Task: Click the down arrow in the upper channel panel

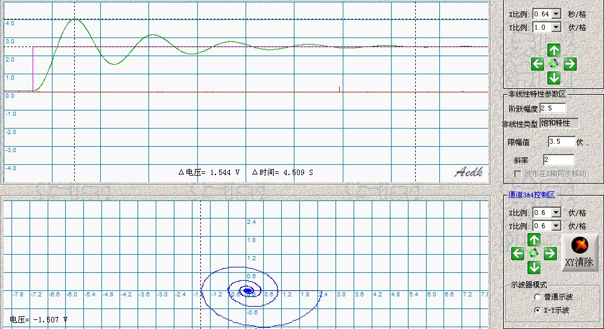Action: (554, 78)
